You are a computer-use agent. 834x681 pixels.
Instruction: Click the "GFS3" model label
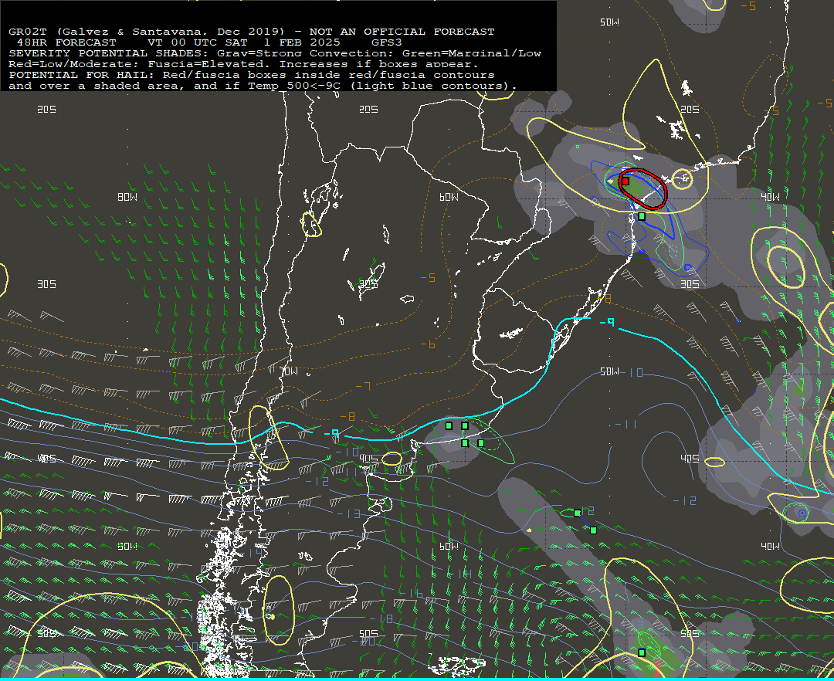pos(387,42)
